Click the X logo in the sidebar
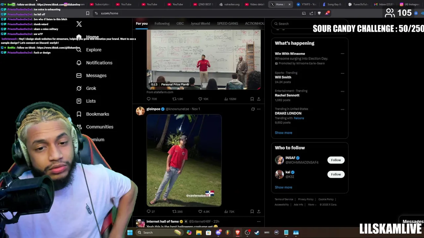Viewport: 424px width, 238px height. 79,24
